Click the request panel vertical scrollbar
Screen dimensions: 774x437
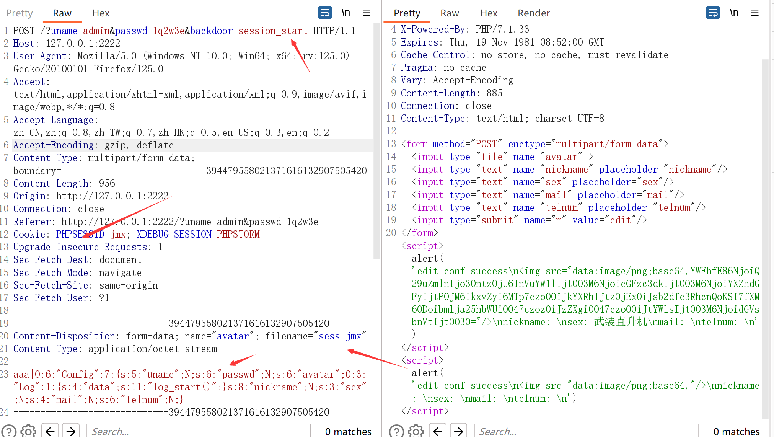[377, 142]
